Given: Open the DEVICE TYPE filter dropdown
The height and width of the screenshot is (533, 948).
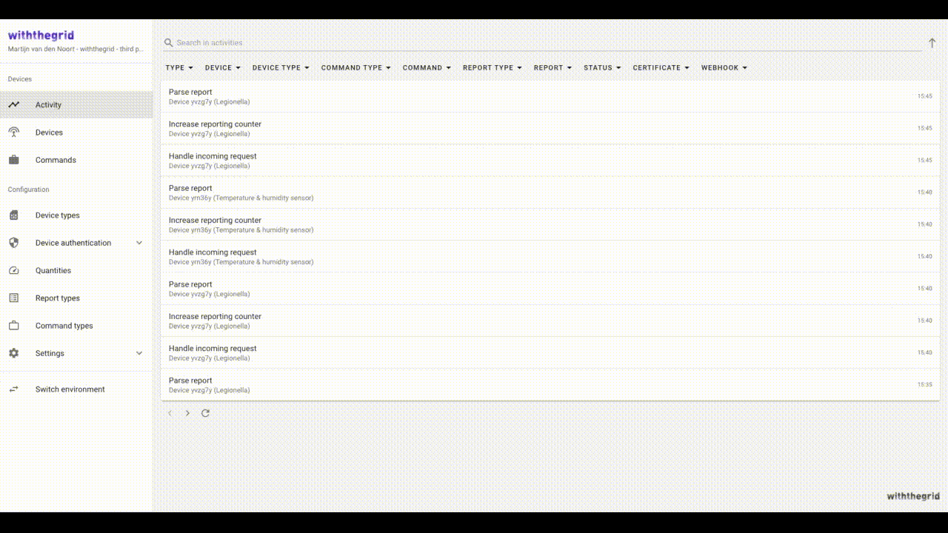Looking at the screenshot, I should [281, 67].
